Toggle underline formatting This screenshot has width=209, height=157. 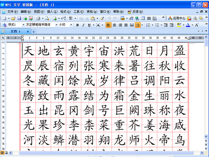point(89,25)
